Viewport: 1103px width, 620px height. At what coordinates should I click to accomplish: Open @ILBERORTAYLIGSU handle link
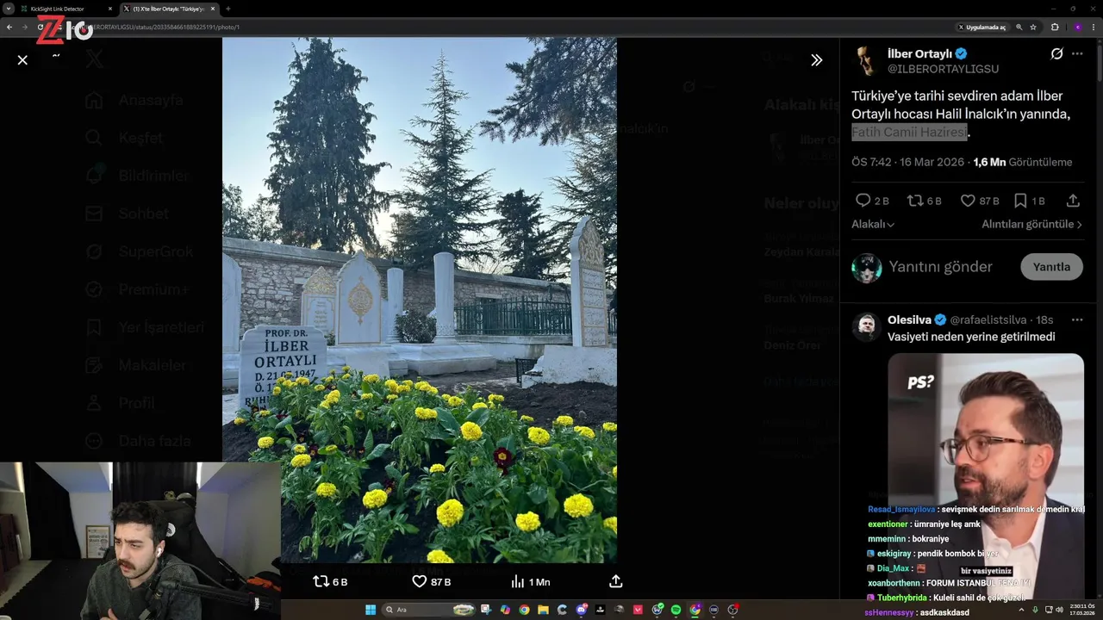click(x=944, y=69)
